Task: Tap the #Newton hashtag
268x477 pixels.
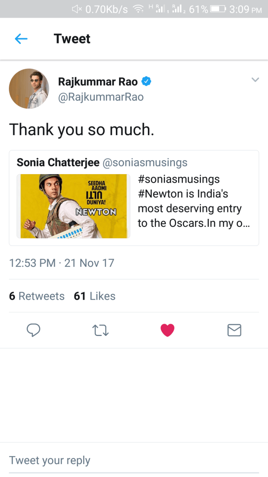Action: 161,194
